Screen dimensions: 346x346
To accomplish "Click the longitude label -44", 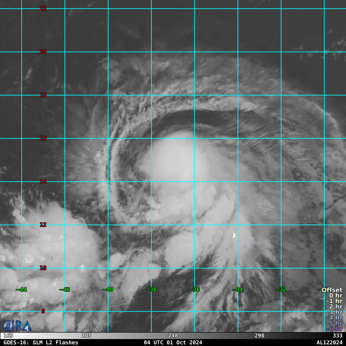I will point(21,289).
